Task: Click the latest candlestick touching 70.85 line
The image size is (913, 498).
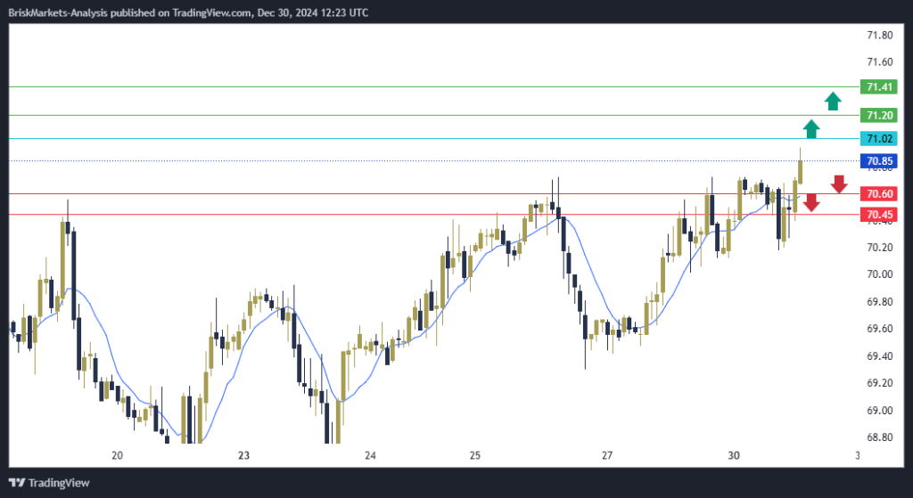Action: (x=801, y=171)
